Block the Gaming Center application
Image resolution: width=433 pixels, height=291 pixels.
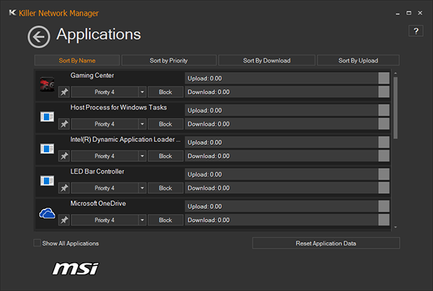(165, 91)
